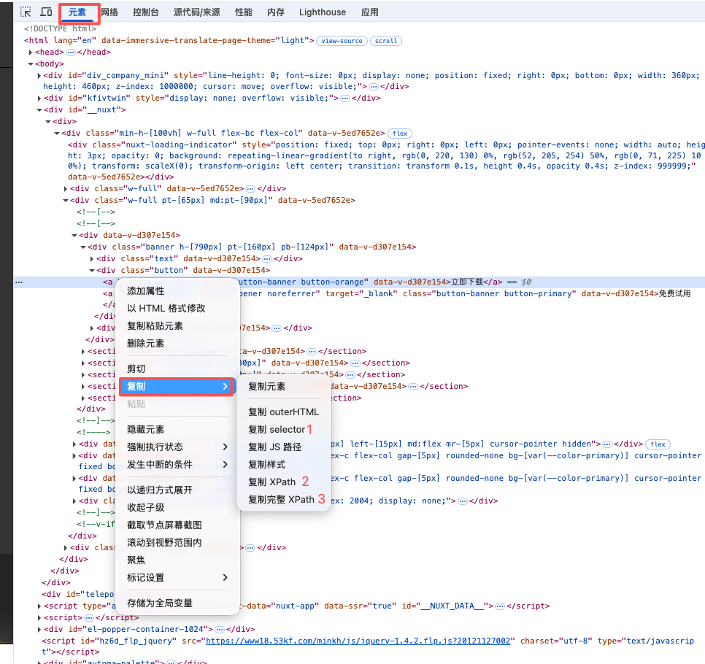Click the <!DOCTYPE html> line

click(61, 28)
